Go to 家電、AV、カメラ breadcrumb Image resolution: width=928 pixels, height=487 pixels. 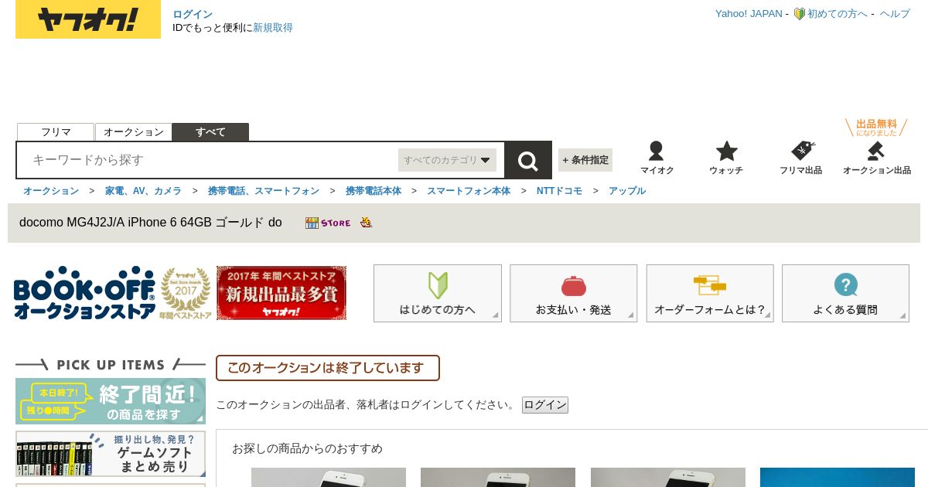[x=143, y=191]
